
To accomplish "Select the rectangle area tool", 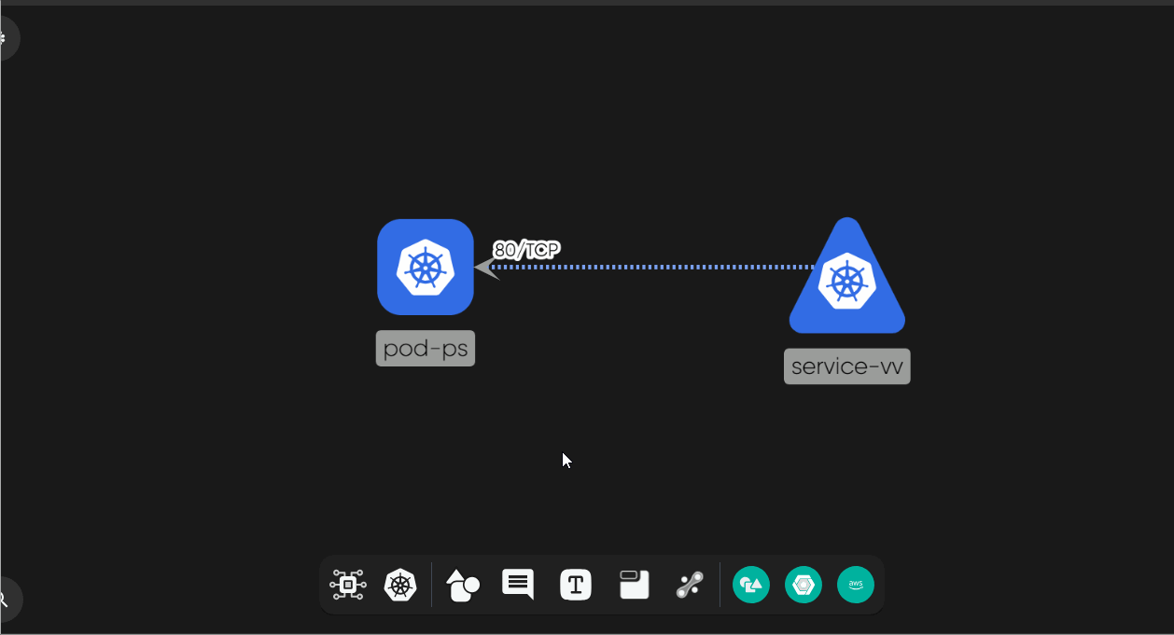I will (x=634, y=585).
